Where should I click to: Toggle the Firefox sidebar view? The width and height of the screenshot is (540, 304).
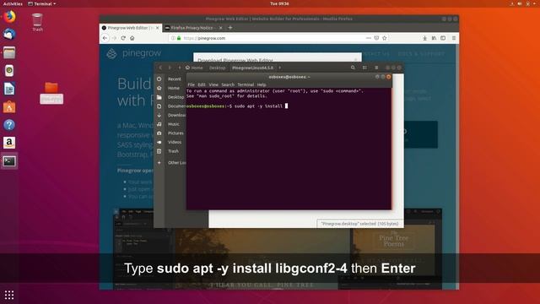point(443,38)
